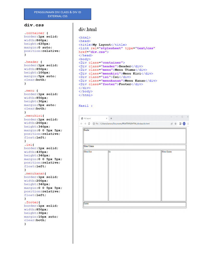Reload the My Layout page
Viewport: 200px width, 267px height.
point(89,124)
